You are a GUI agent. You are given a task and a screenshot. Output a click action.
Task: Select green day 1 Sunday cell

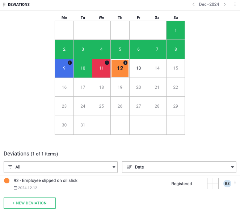[176, 30]
